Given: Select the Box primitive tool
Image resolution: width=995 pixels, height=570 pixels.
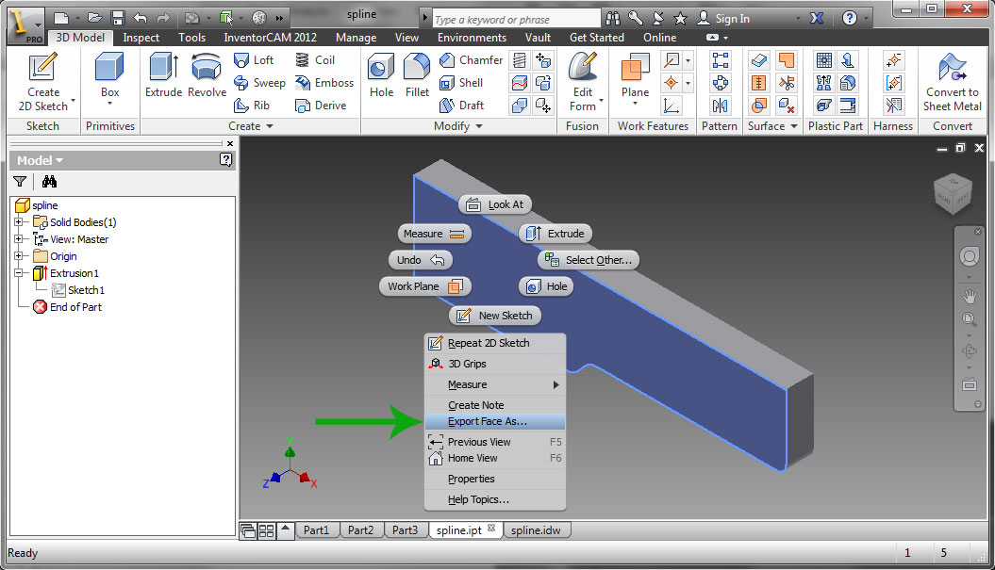Looking at the screenshot, I should [109, 77].
